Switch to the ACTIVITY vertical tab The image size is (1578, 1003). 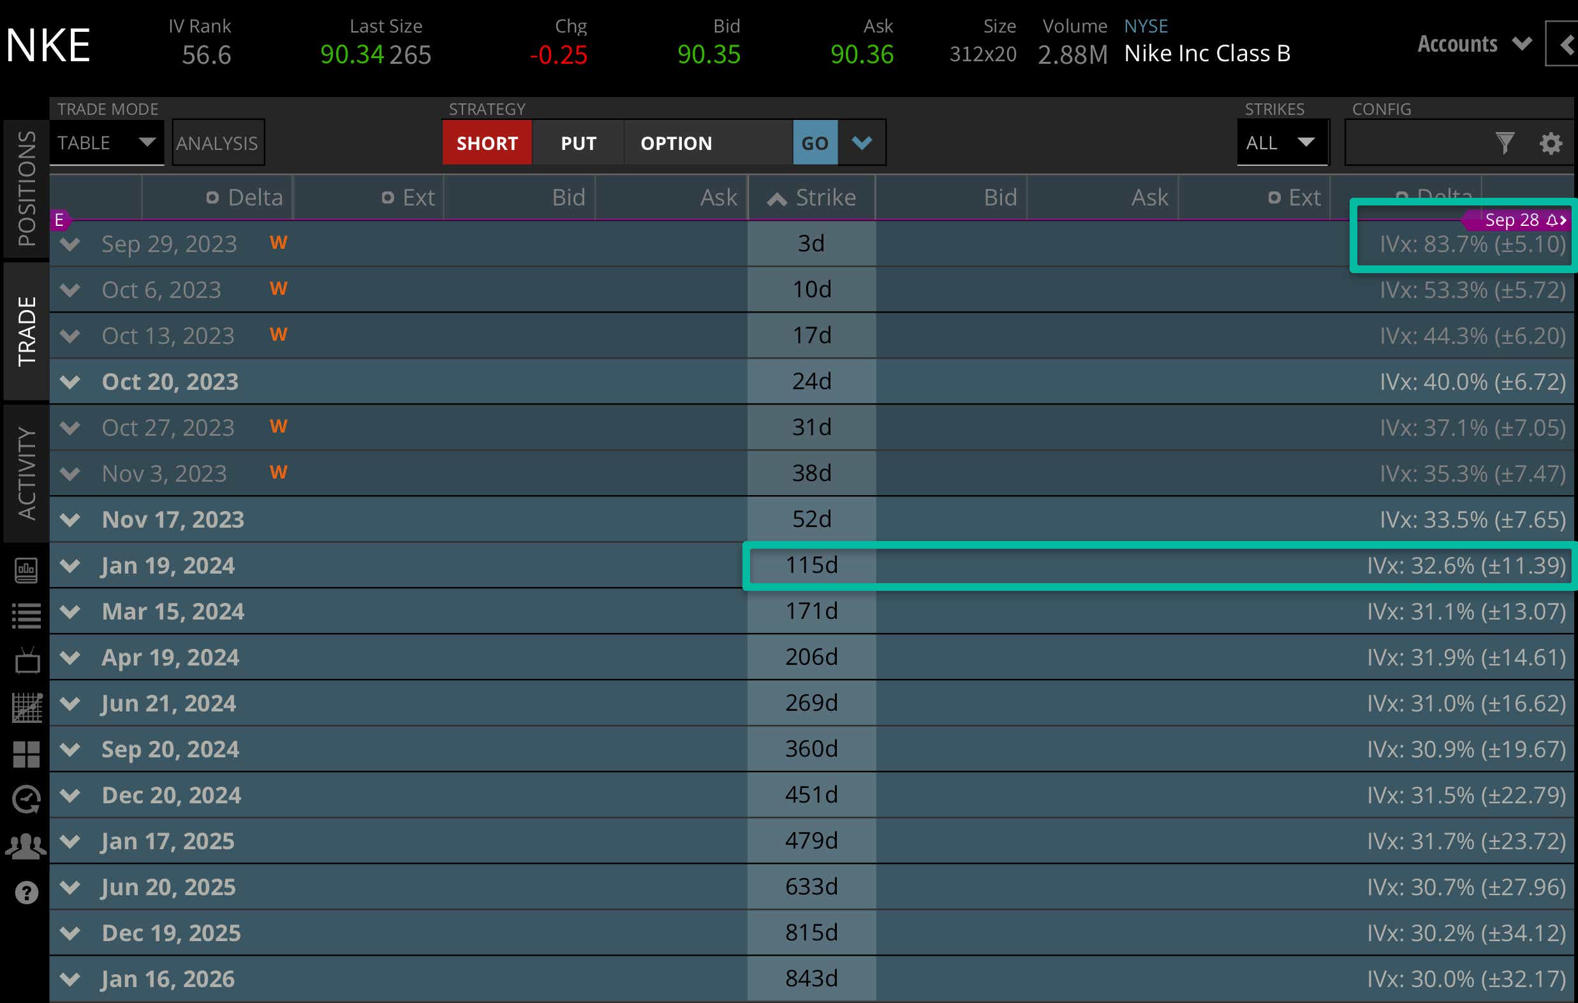click(27, 473)
